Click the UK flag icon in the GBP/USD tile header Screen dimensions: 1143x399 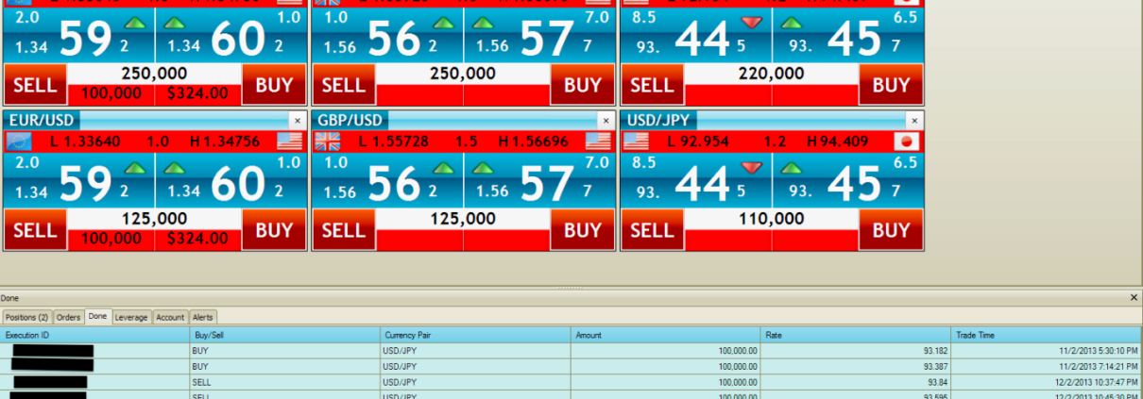point(327,141)
